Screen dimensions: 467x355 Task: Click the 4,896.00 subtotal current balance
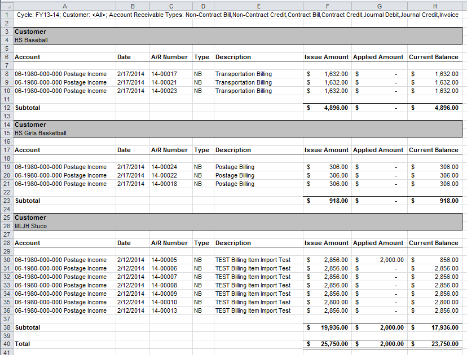pos(443,108)
